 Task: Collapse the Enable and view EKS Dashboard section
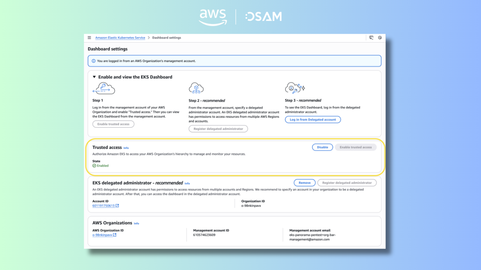(x=94, y=77)
